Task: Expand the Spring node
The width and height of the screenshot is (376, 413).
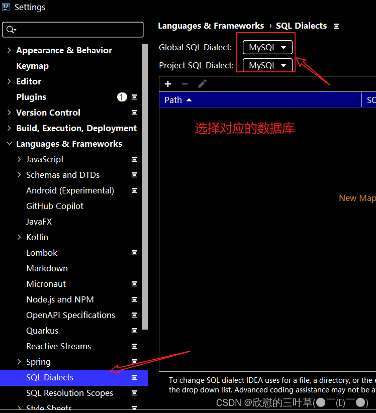Action: click(19, 362)
